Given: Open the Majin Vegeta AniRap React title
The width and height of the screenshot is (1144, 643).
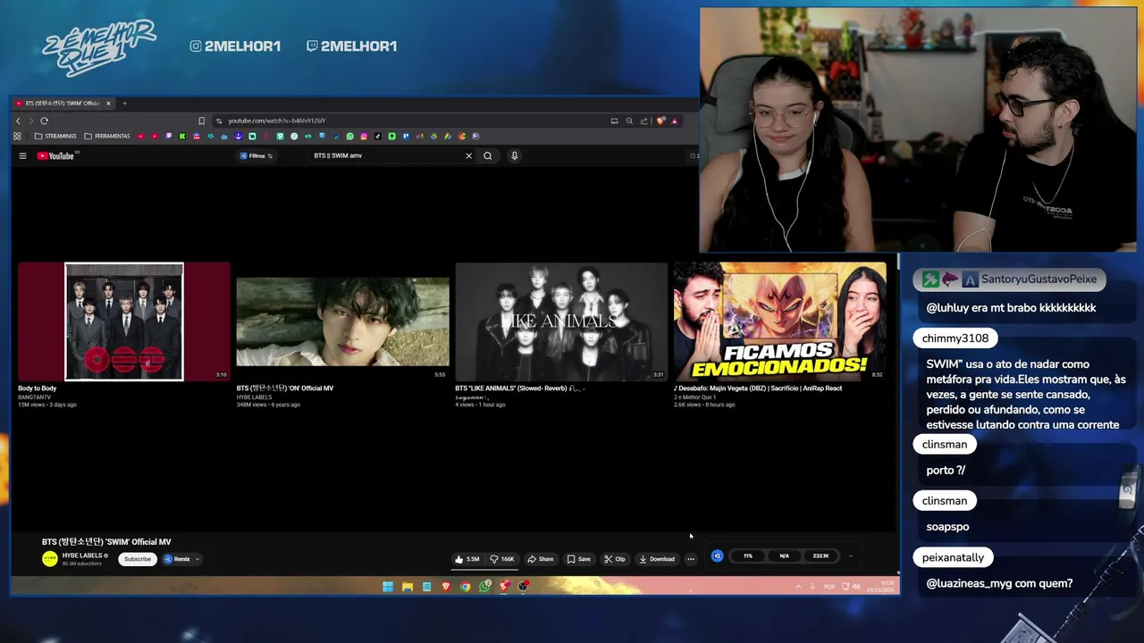Looking at the screenshot, I should coord(758,388).
